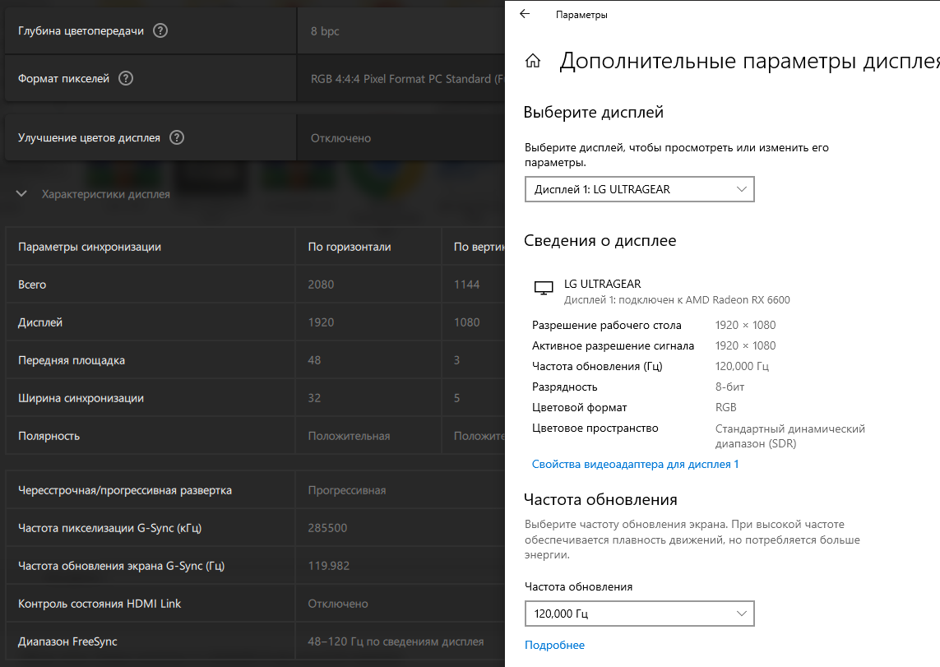Click the Разрядность 8-бит value
940x667 pixels.
(729, 387)
